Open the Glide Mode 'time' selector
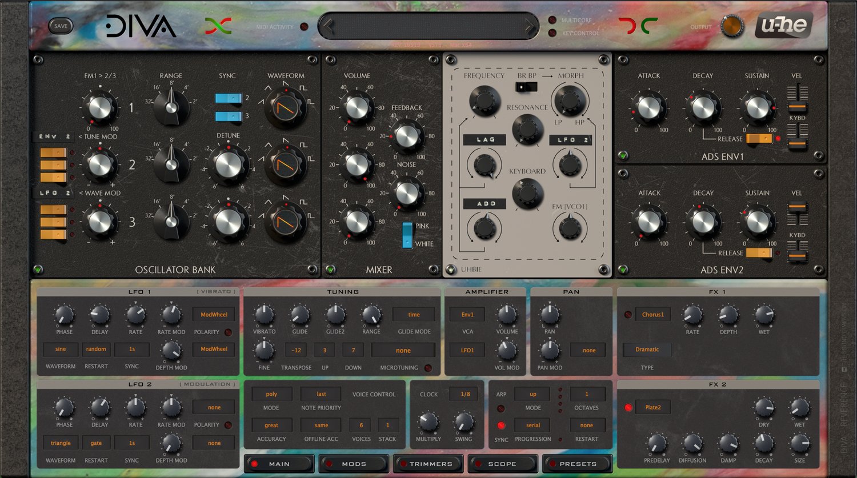 pyautogui.click(x=414, y=315)
